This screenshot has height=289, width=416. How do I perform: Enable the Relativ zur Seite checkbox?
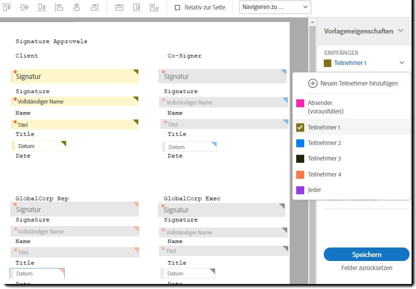177,7
